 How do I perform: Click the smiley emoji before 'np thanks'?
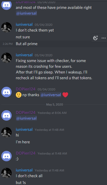(x=19, y=95)
